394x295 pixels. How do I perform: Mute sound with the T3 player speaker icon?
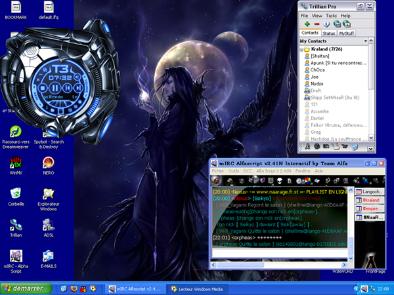pyautogui.click(x=77, y=77)
